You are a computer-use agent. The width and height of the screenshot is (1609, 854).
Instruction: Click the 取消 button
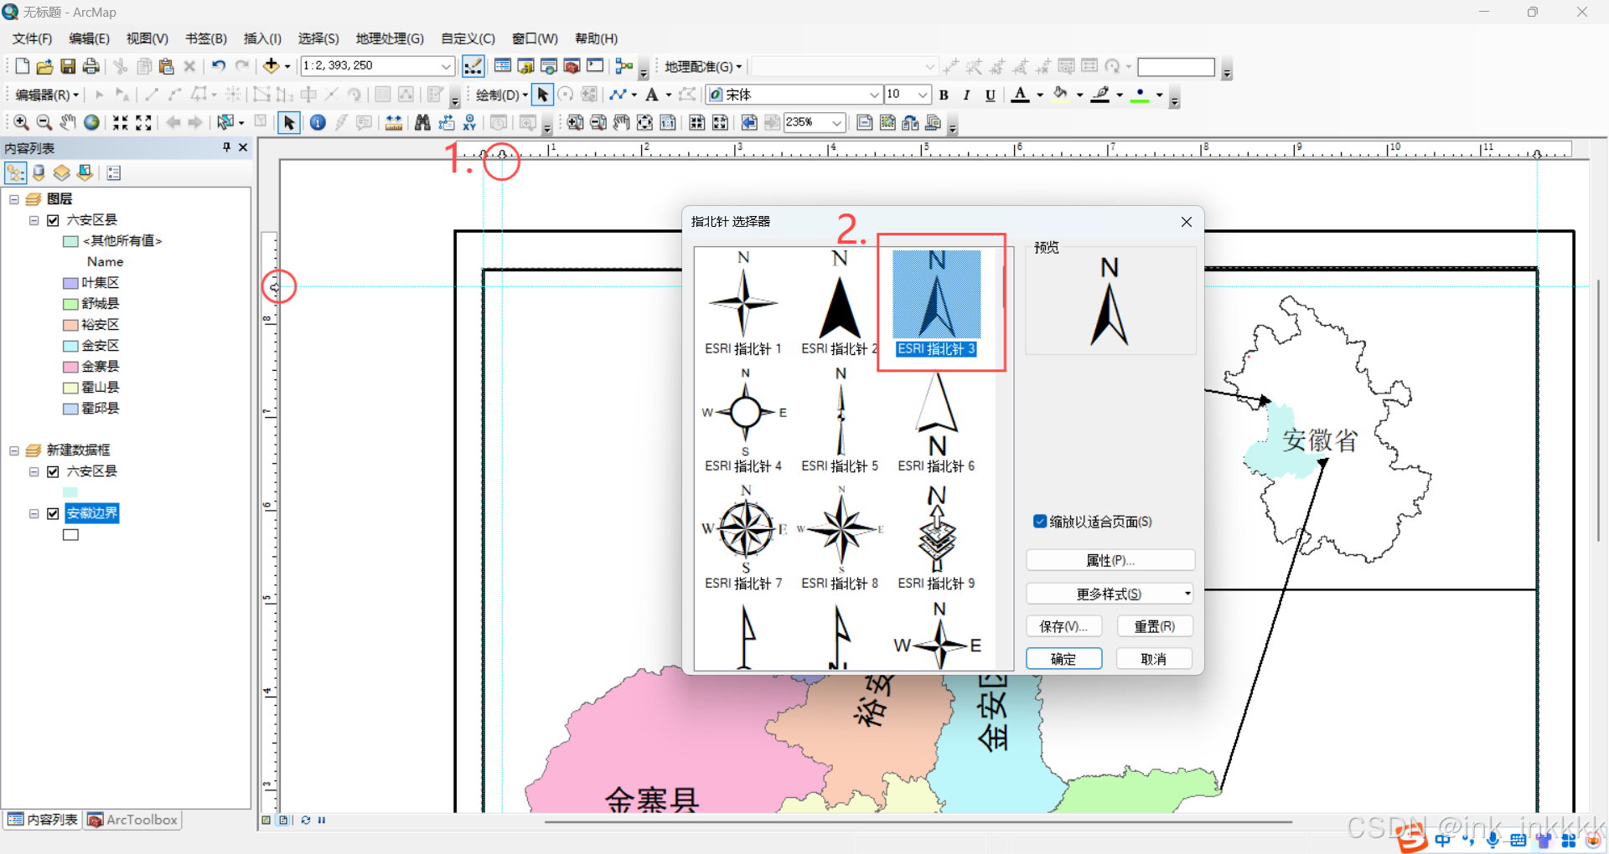pyautogui.click(x=1154, y=659)
